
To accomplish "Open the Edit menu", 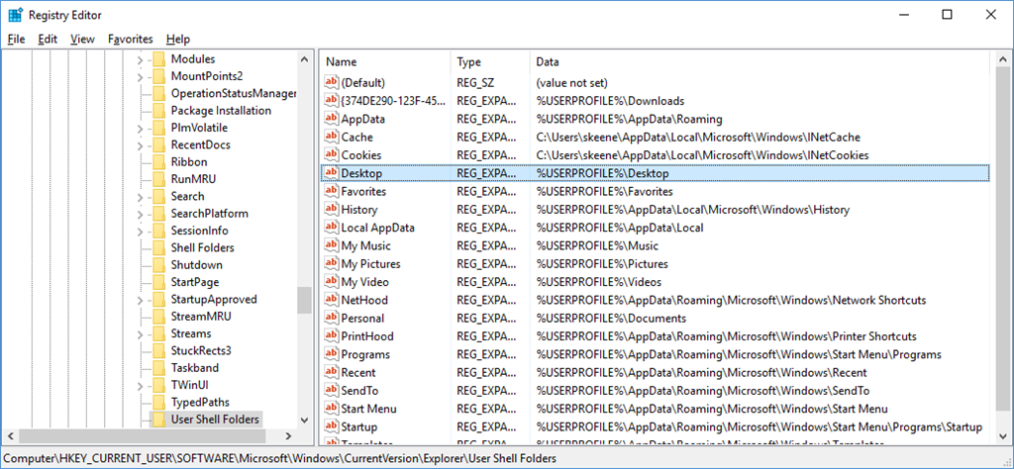I will (48, 39).
